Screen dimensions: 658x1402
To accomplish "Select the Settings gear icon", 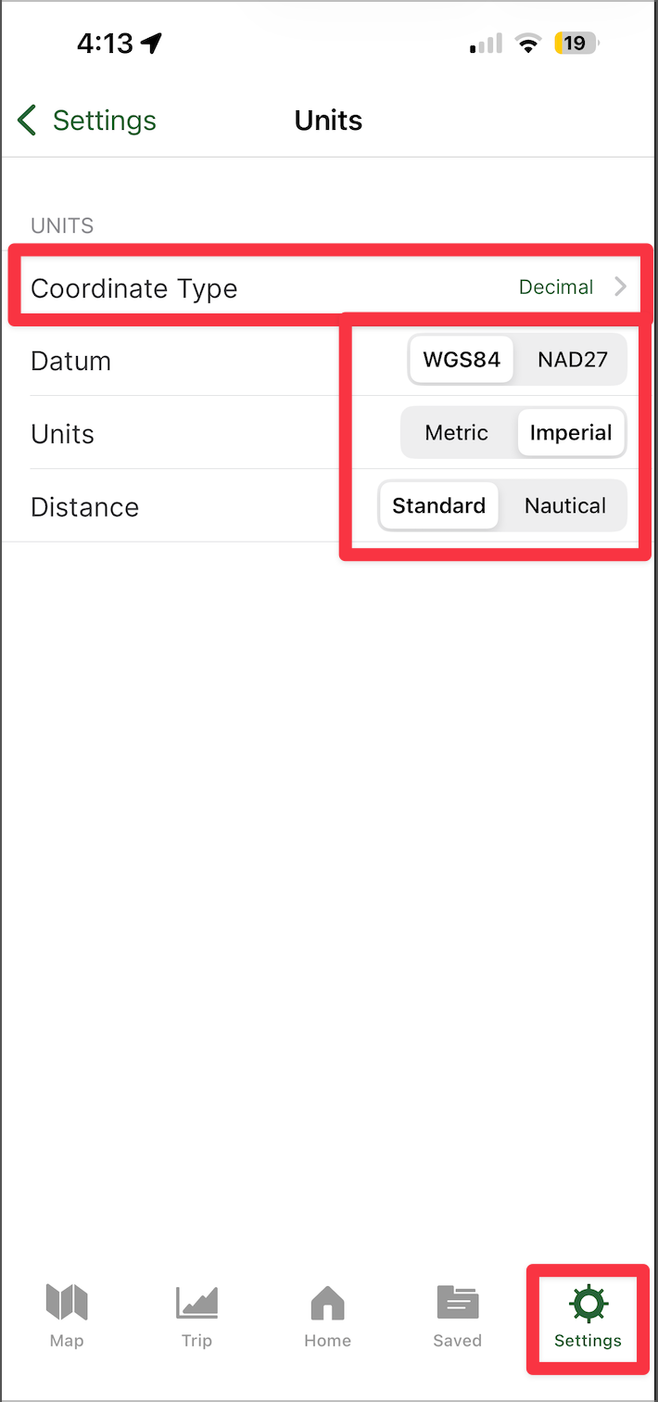I will 588,1303.
